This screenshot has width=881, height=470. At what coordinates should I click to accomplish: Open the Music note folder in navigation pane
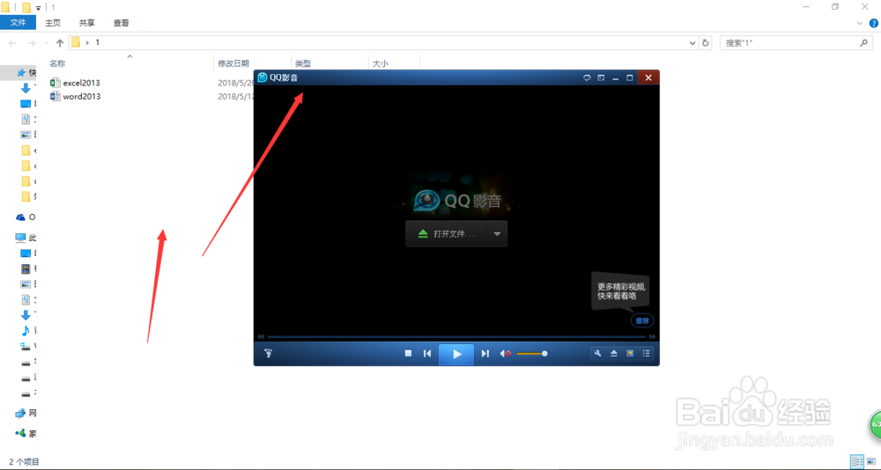pyautogui.click(x=26, y=330)
